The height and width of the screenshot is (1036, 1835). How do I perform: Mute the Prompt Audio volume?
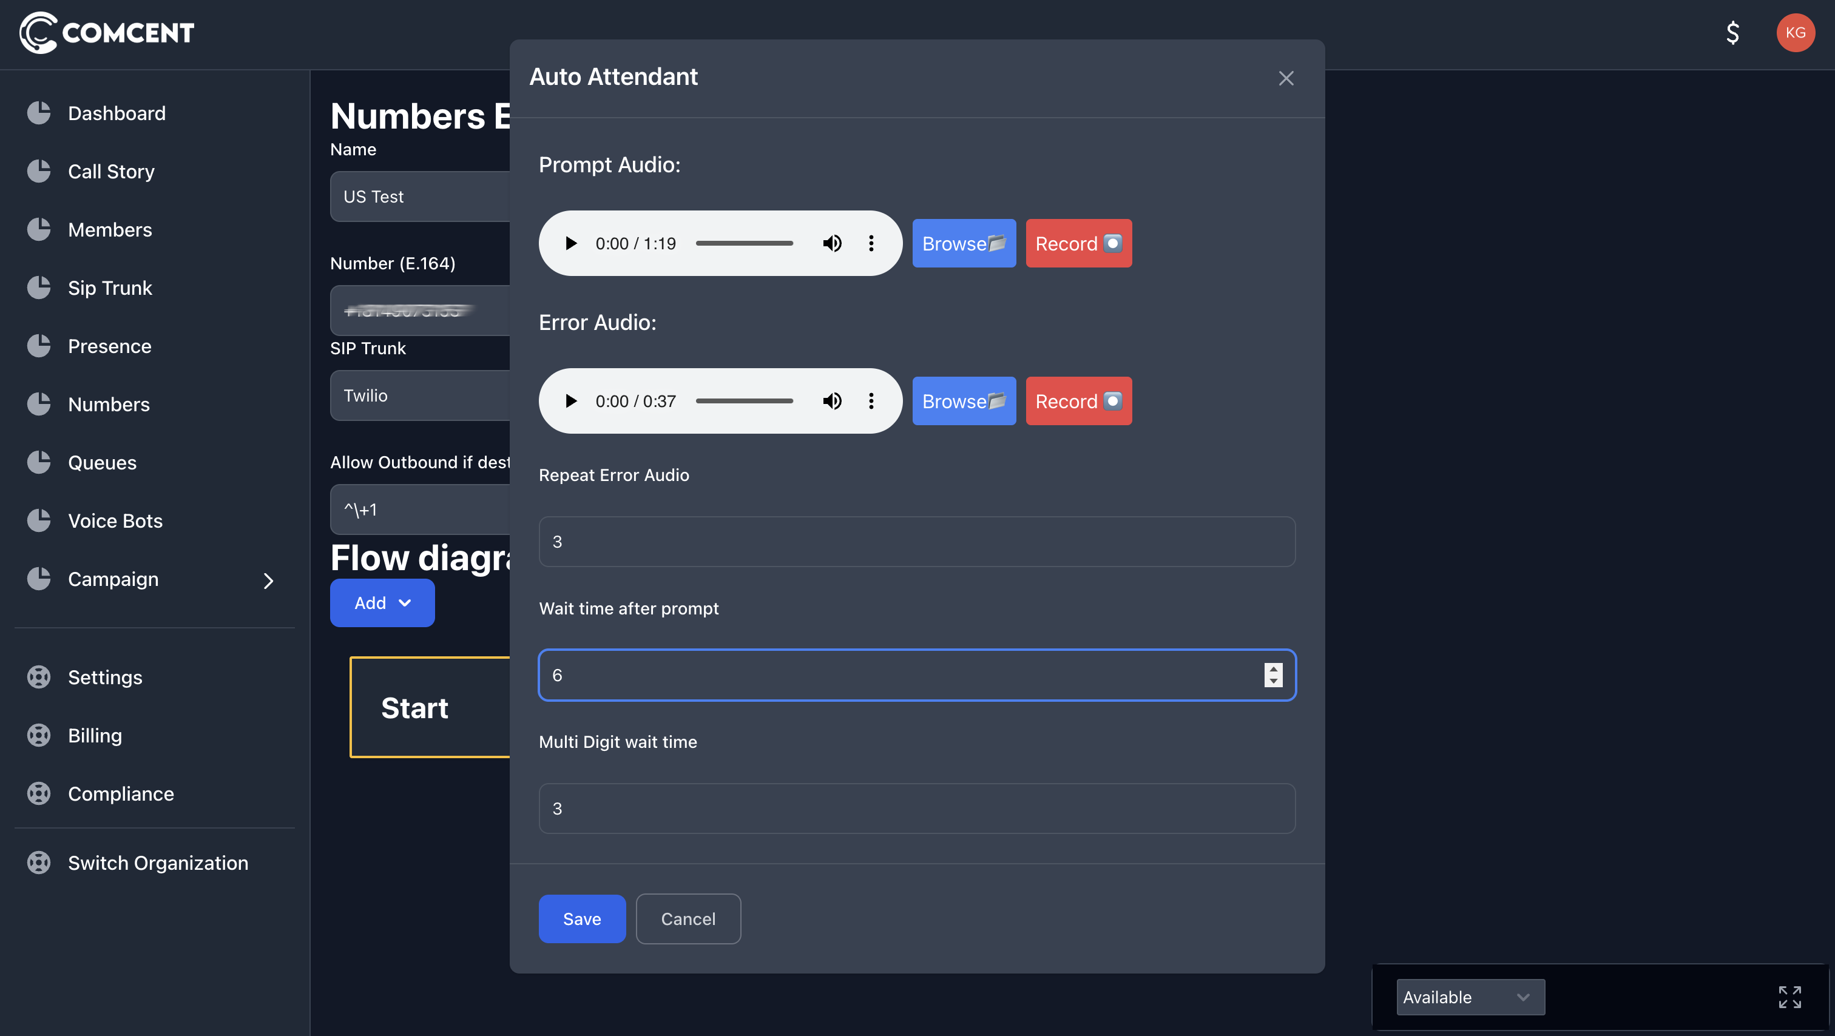pos(832,243)
